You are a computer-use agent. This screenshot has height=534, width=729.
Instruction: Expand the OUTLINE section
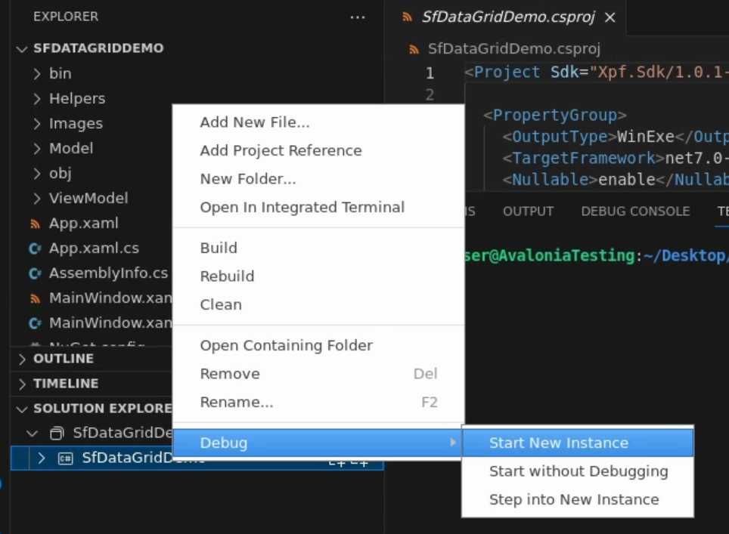point(22,359)
